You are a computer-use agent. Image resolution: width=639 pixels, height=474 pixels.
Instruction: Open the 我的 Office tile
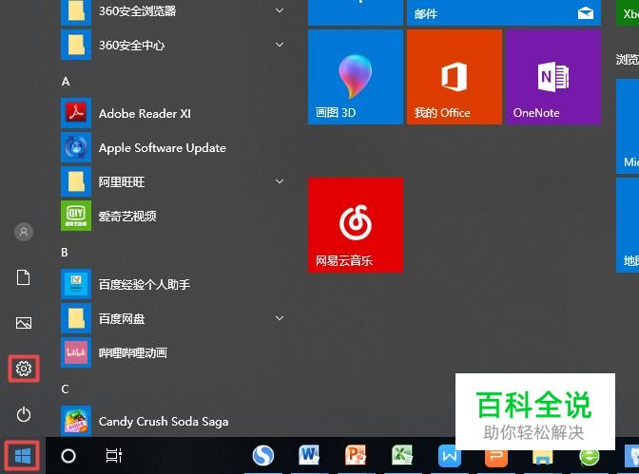455,77
